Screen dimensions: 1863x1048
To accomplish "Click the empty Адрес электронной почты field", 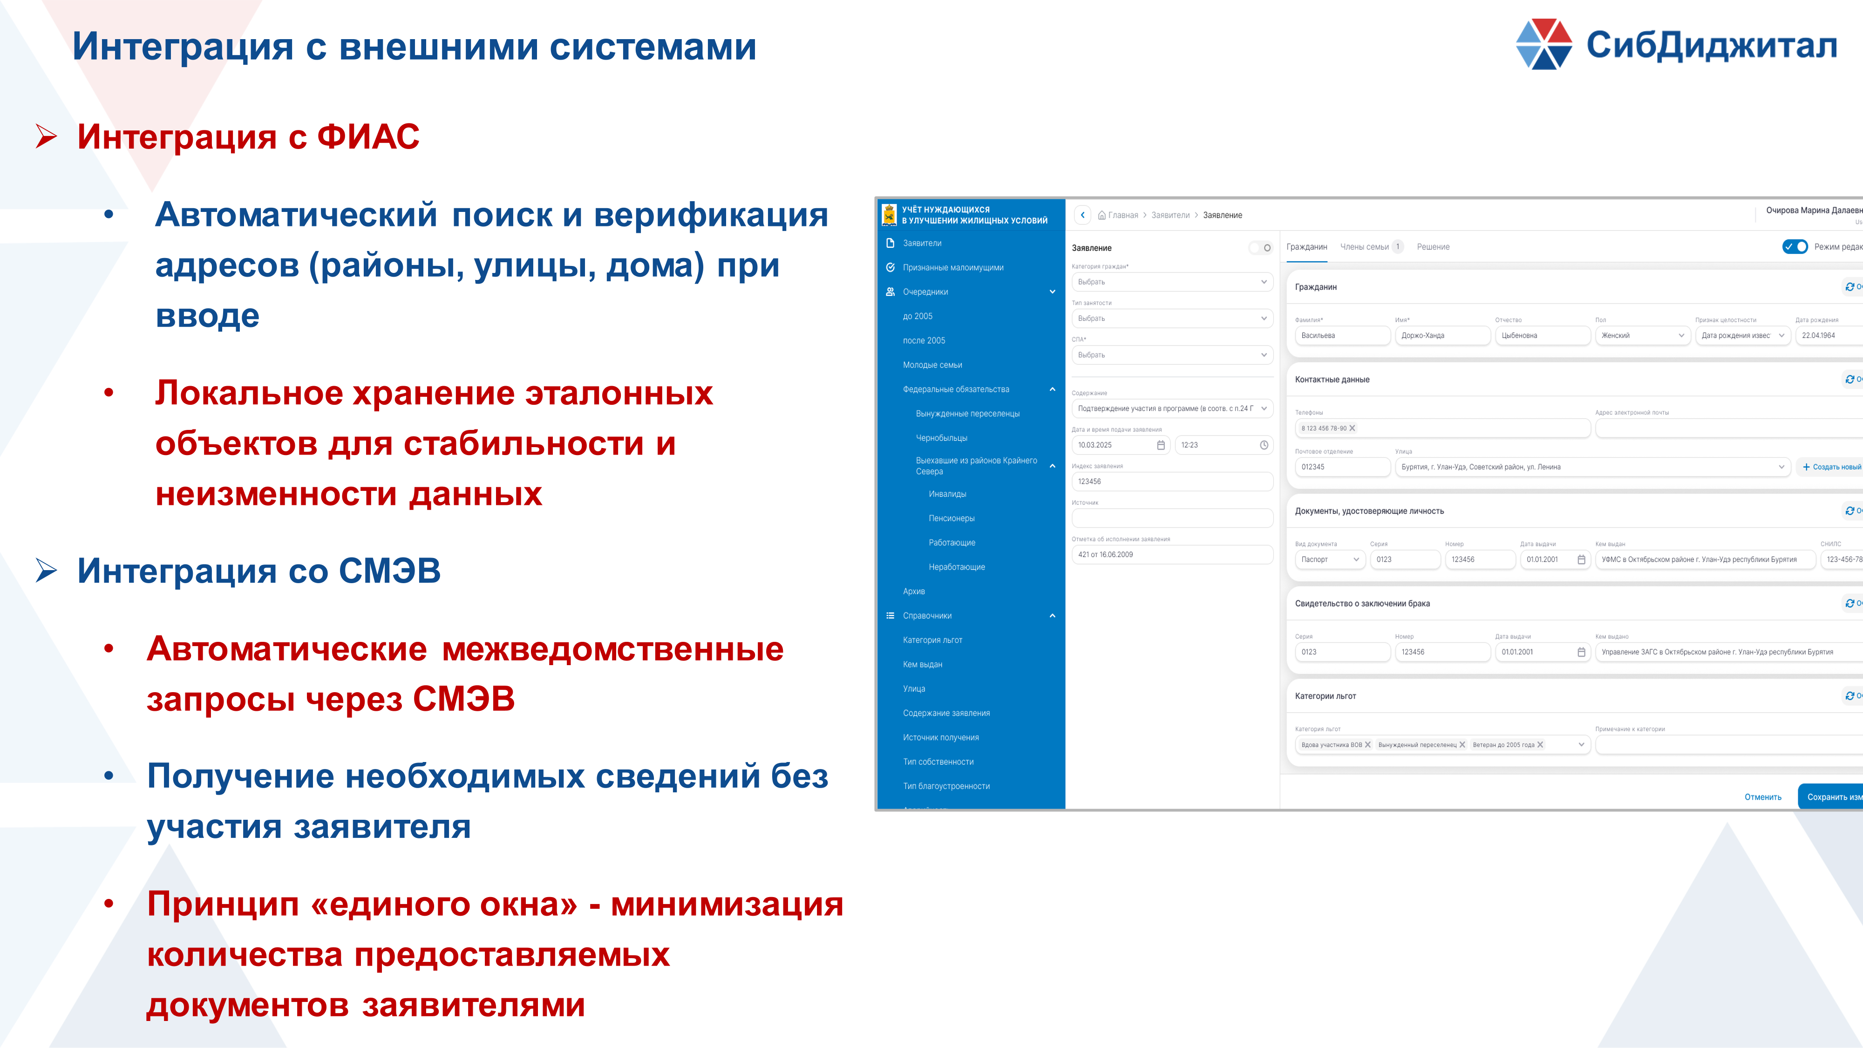I will (x=1729, y=428).
